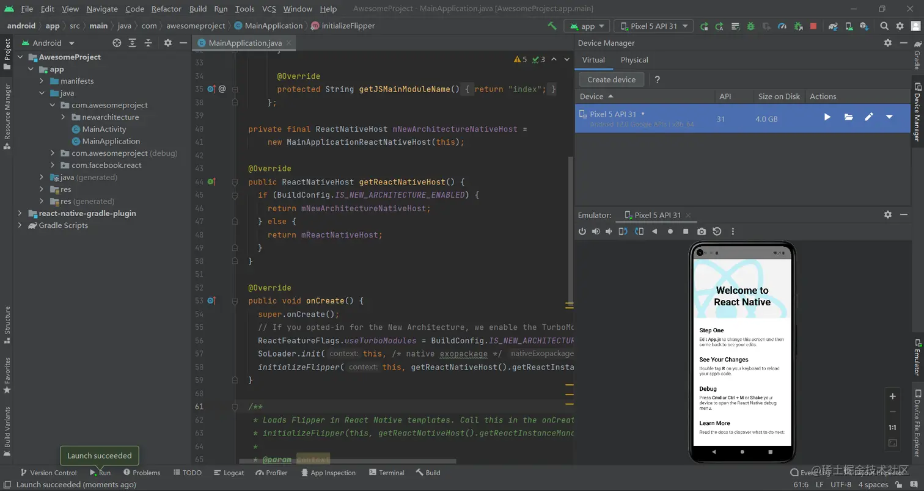The height and width of the screenshot is (491, 924).
Task: Switch to the Physical devices tab
Action: point(634,60)
